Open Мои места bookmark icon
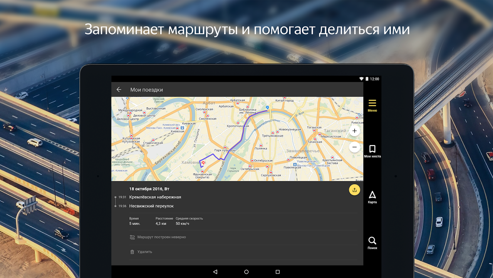This screenshot has width=493, height=278. [x=372, y=149]
